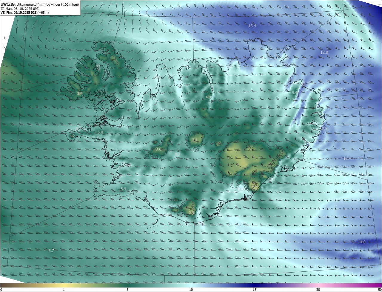Screen dimensions: 382x292
Task: Click the magenta section of the color scale
Action: (x=370, y=285)
